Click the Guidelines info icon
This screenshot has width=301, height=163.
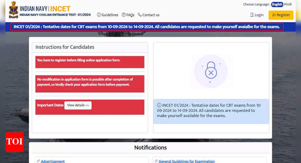(x=99, y=15)
